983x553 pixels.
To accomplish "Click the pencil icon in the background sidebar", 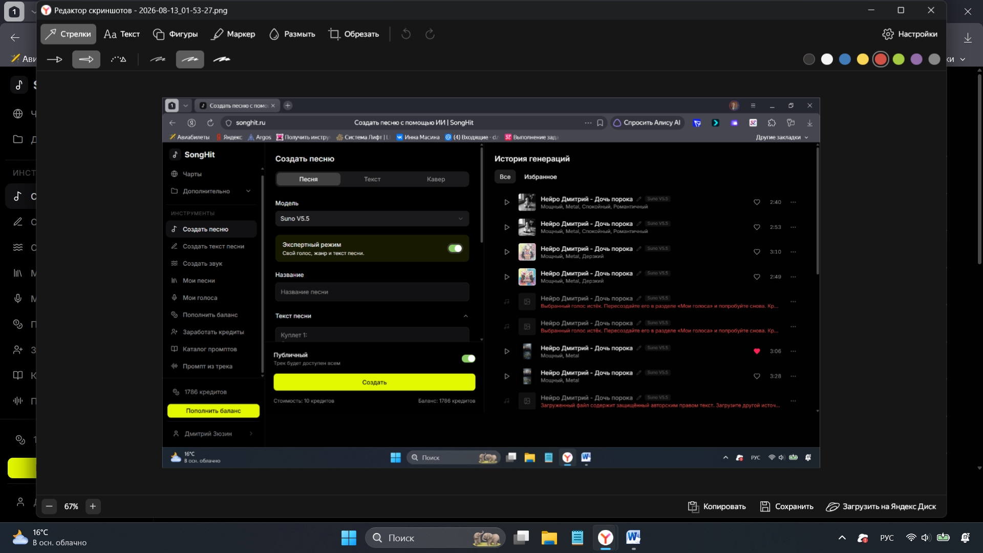I will tap(18, 222).
